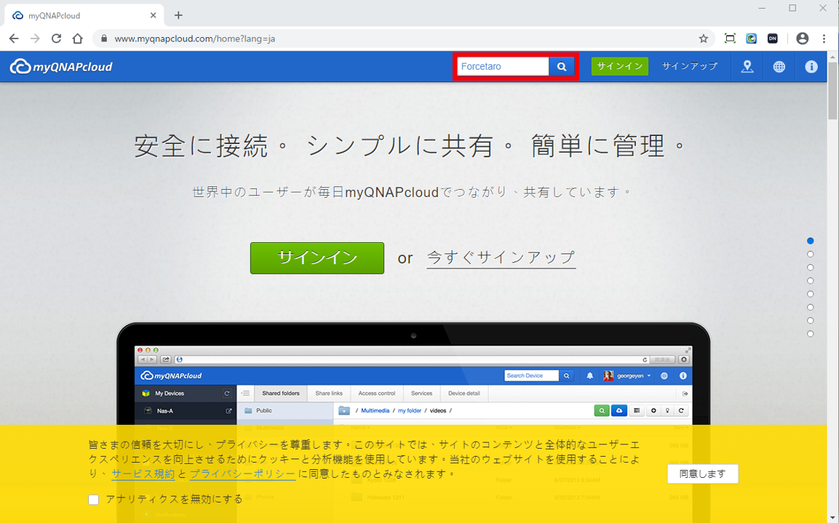Bookmark this page with star icon

(703, 39)
